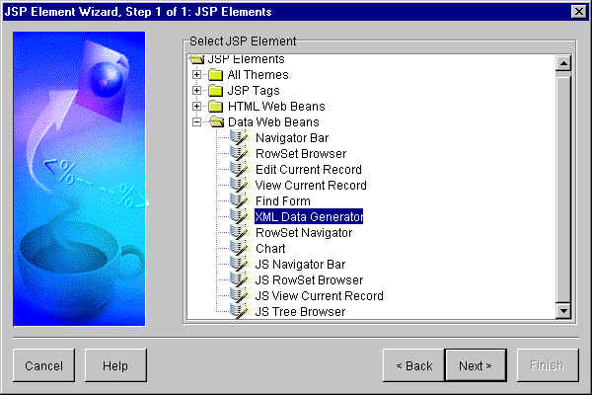Click the Edit Current Record bean icon

(x=240, y=170)
